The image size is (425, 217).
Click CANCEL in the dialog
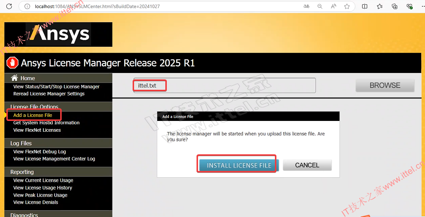tap(307, 165)
